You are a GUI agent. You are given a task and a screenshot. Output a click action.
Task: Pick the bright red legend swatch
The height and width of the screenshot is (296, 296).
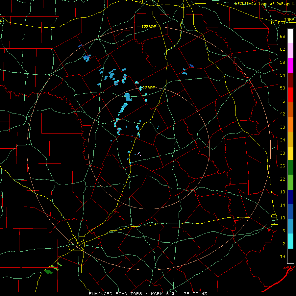click(290, 95)
